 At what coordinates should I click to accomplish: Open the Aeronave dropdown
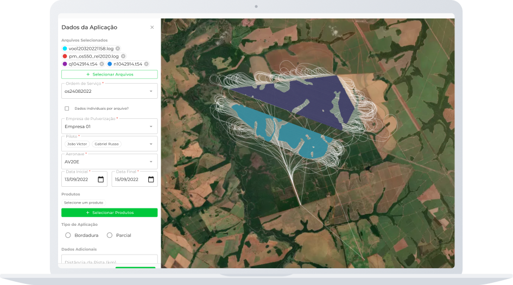pos(151,161)
